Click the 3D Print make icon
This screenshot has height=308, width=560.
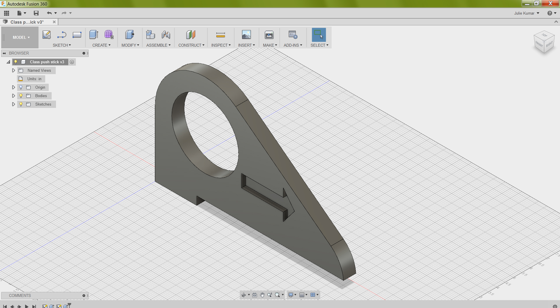click(x=269, y=35)
